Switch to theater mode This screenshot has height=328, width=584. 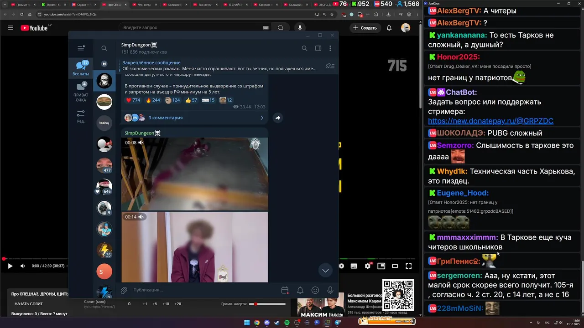395,266
